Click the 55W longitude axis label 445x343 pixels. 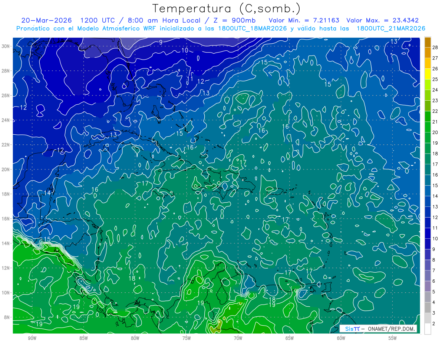393,339
